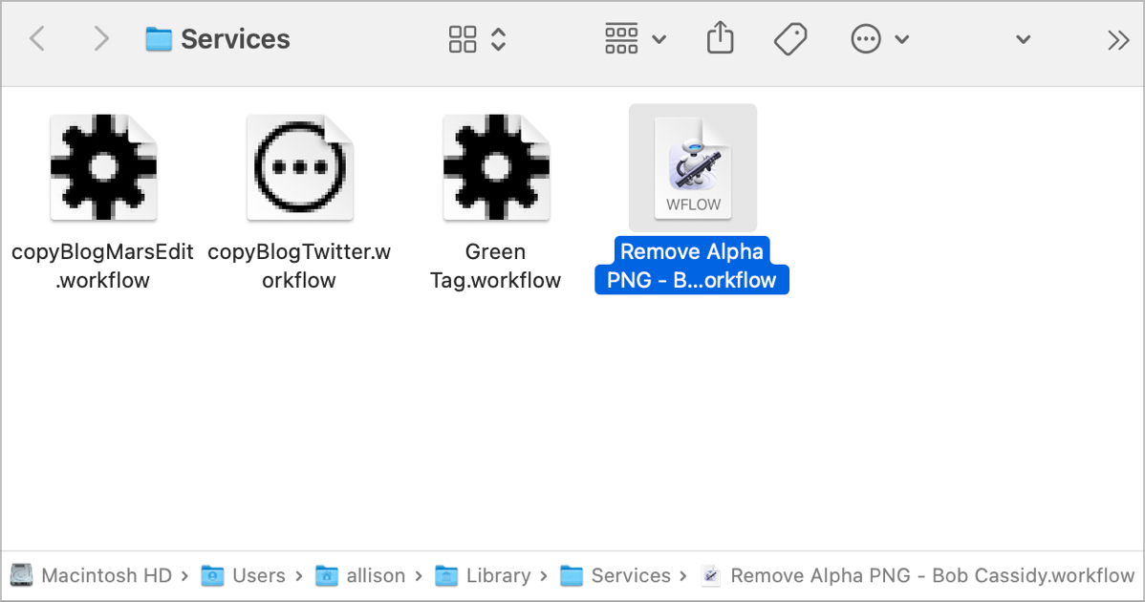Click the Services folder icon in title bar
Viewport: 1145px width, 602px height.
pyautogui.click(x=158, y=38)
